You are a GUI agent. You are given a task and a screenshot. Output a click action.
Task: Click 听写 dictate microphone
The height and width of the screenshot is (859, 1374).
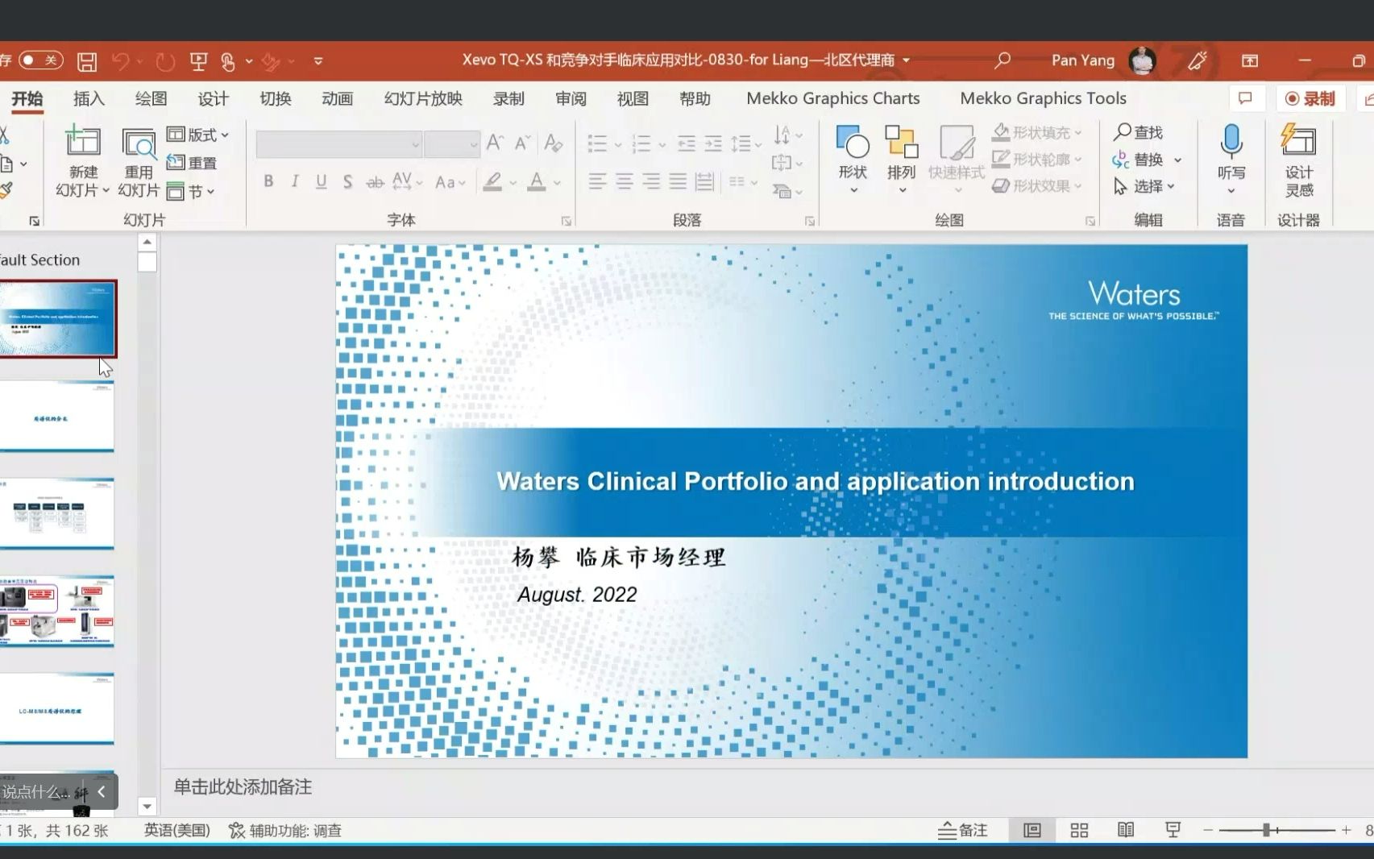(1231, 160)
